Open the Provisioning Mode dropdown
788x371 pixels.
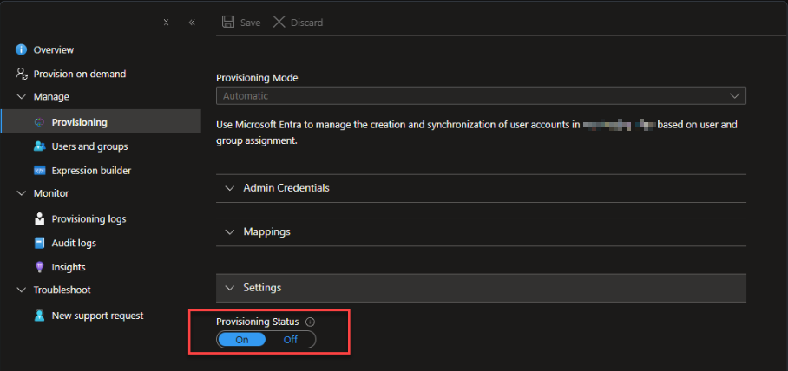[481, 95]
